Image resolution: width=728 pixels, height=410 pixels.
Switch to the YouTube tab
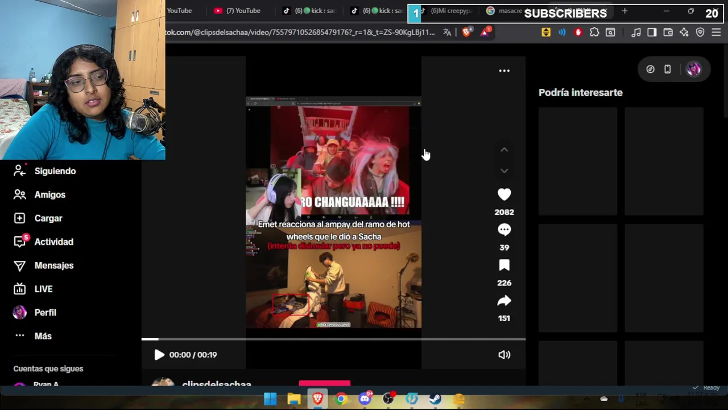pos(179,10)
